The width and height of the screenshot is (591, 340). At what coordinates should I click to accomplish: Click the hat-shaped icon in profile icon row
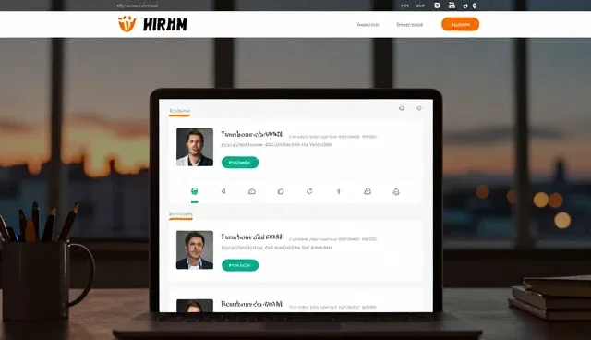click(368, 191)
